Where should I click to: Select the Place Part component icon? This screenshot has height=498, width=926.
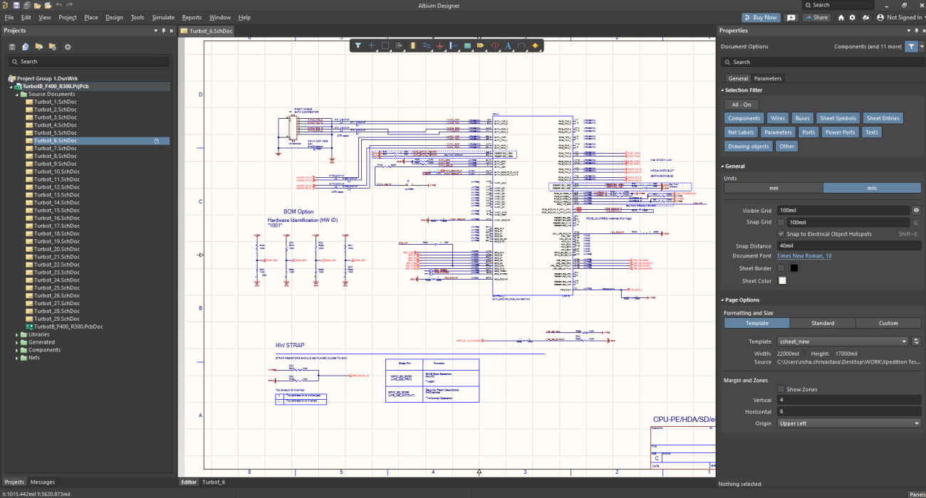pyautogui.click(x=412, y=46)
